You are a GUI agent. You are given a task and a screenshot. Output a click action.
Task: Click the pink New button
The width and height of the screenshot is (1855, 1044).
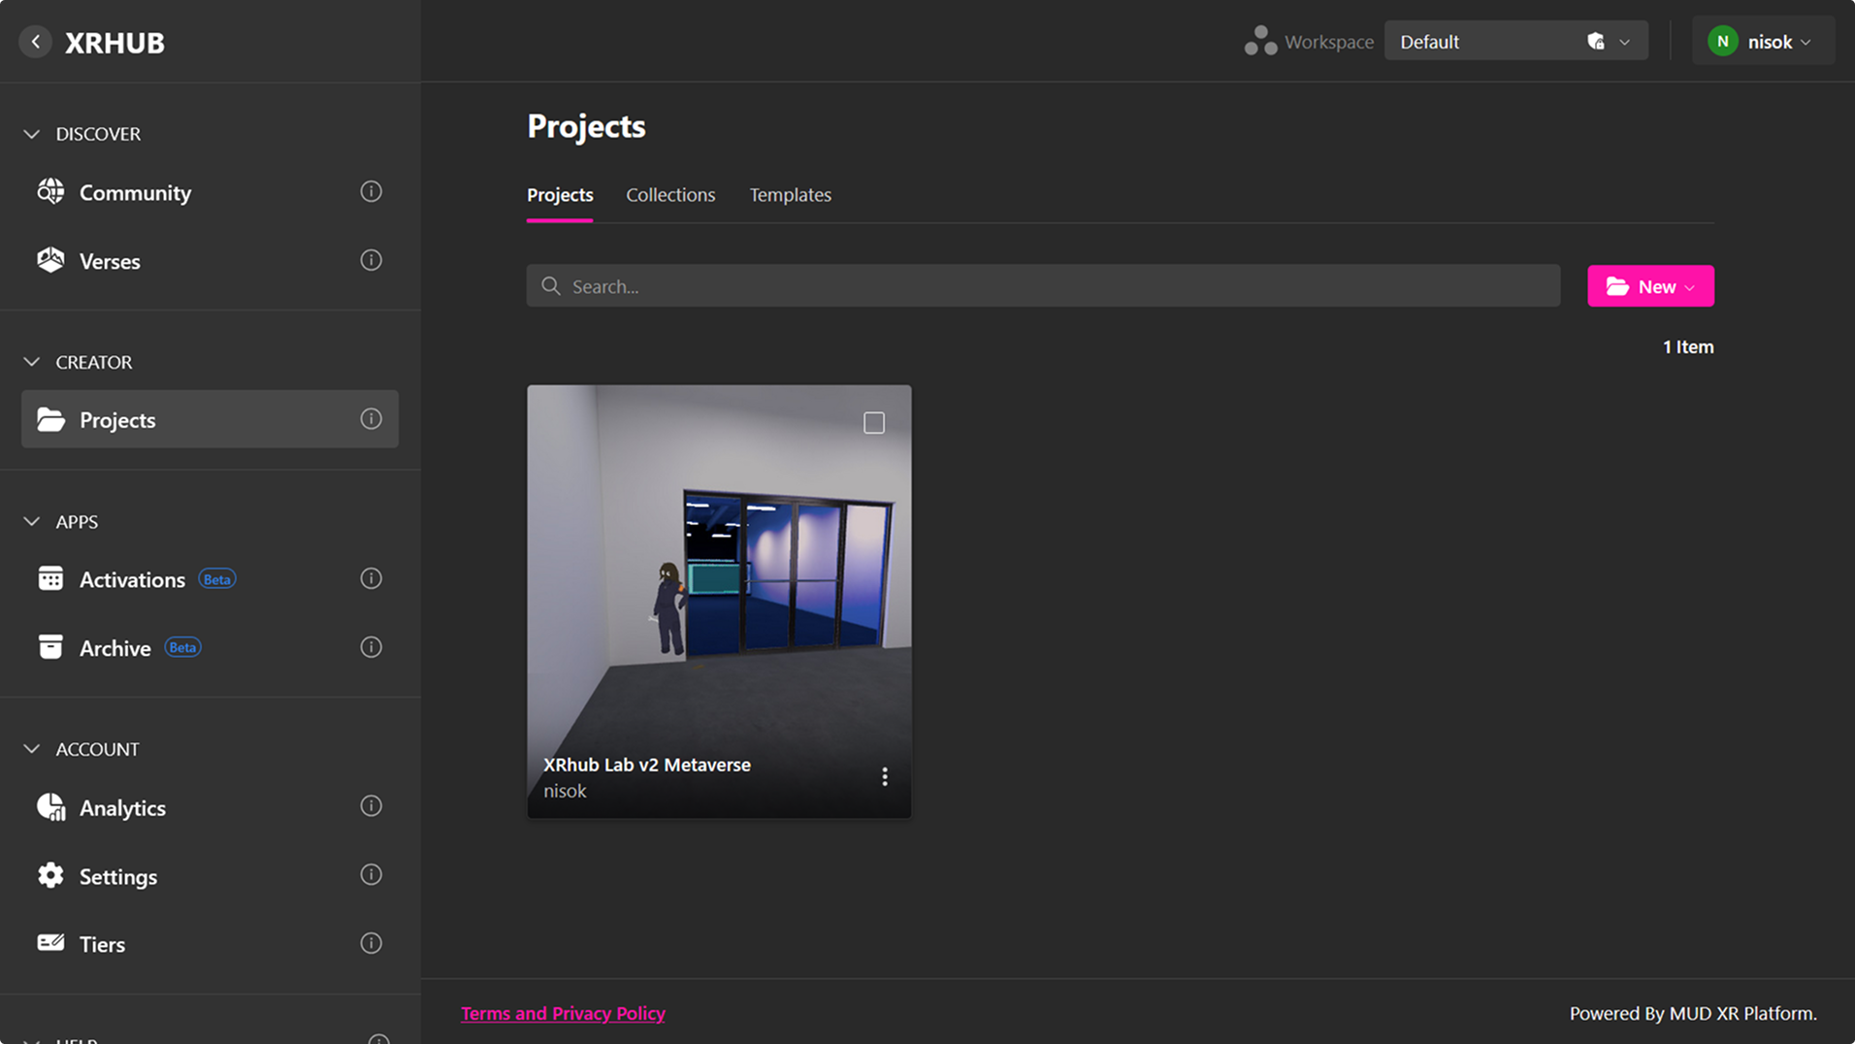(1649, 286)
